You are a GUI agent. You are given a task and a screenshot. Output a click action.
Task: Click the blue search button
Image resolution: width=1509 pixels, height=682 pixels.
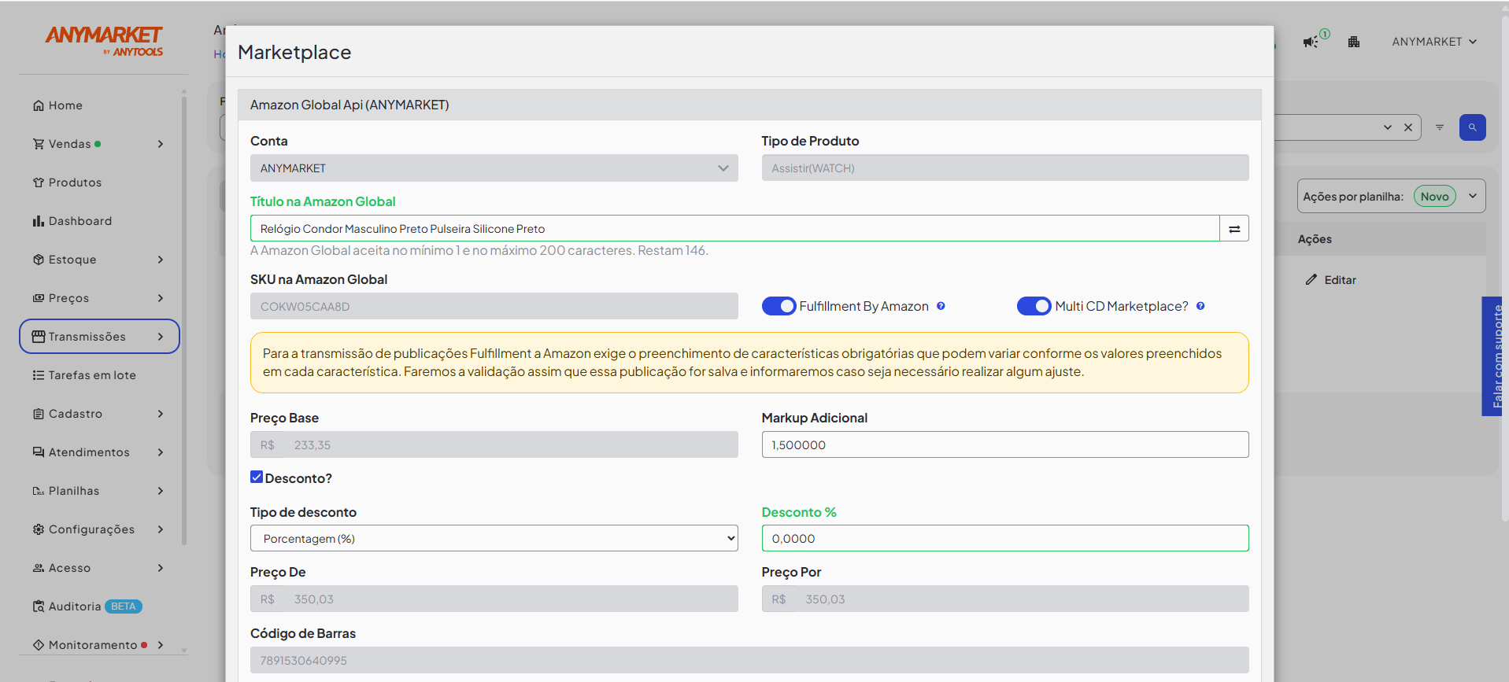[x=1472, y=127]
